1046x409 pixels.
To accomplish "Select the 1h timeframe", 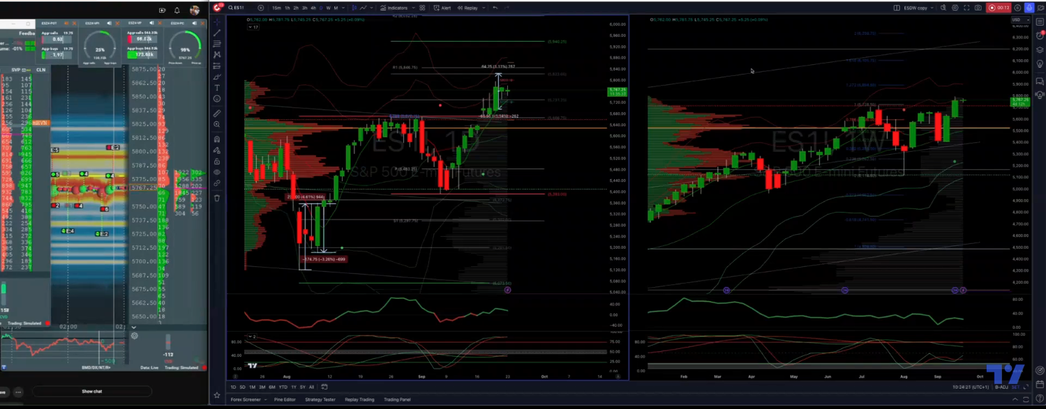I will coord(287,8).
